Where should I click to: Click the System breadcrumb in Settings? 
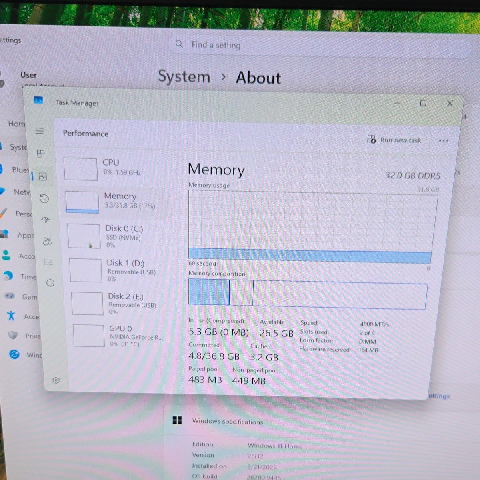(x=184, y=76)
